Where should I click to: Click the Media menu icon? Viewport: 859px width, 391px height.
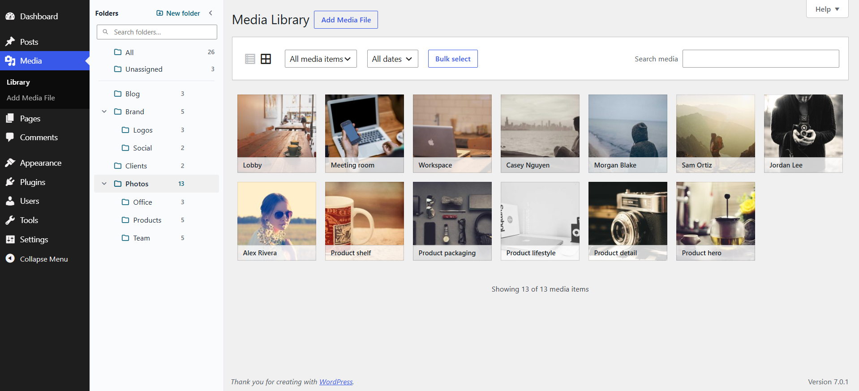[10, 60]
